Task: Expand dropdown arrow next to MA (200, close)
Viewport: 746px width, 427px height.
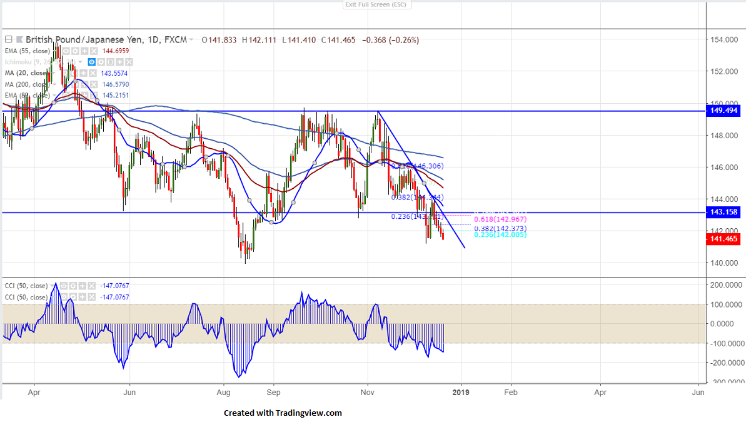Action: tap(54, 84)
